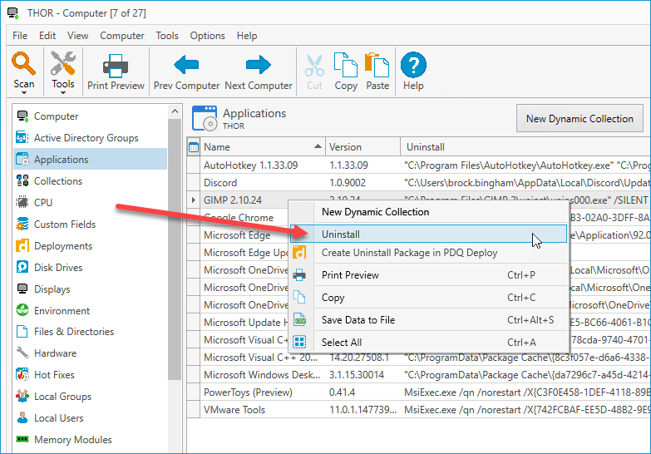Sort by the Uninstall column header

[525, 147]
